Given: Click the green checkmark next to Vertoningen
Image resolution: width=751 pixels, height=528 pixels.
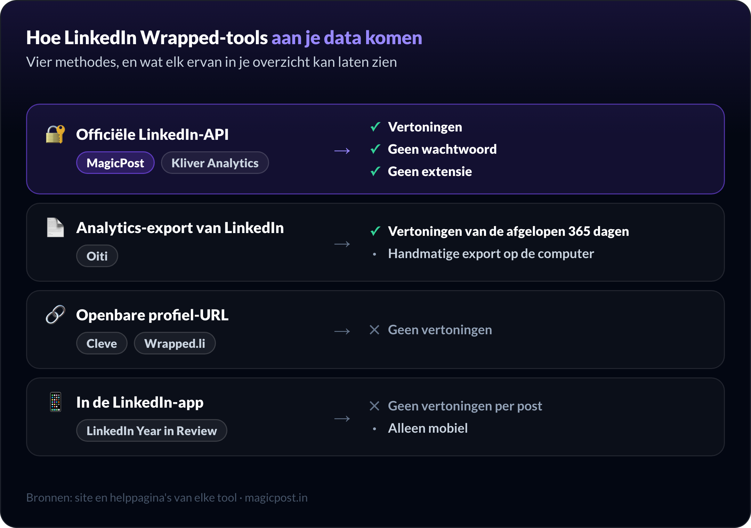Looking at the screenshot, I should [375, 127].
